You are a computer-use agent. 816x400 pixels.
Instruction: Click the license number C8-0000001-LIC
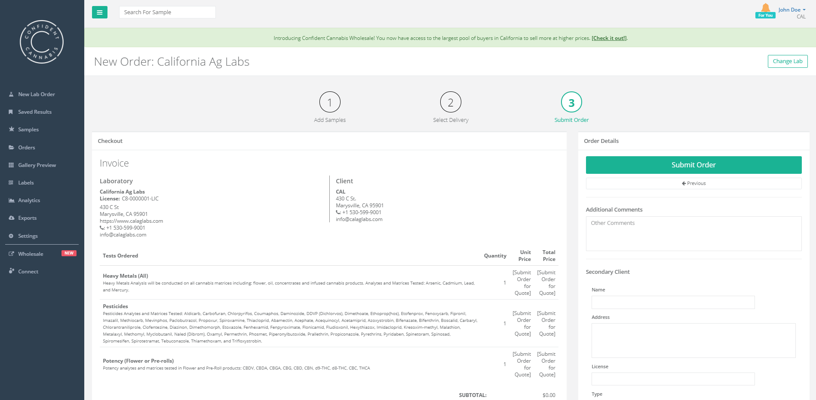pyautogui.click(x=140, y=199)
